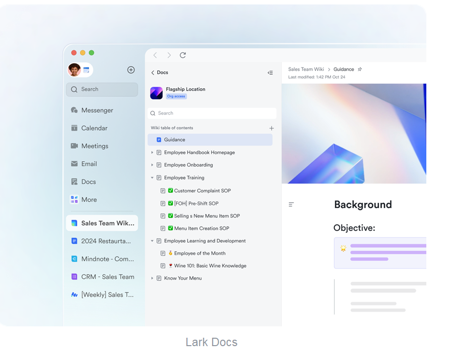Click the plus icon beside profile avatar

pos(131,70)
